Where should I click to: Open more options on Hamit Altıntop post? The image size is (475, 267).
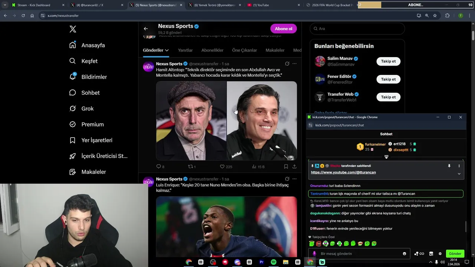point(294,64)
